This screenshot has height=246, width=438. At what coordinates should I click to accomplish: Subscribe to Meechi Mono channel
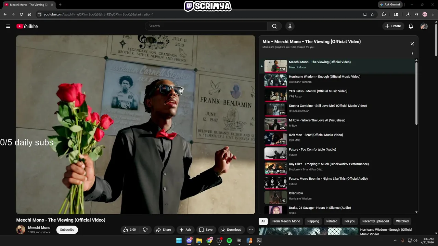tap(67, 230)
